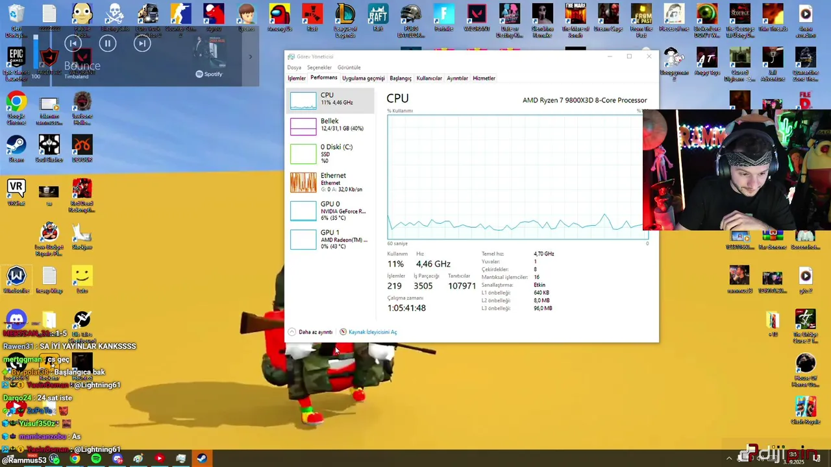Screen dimensions: 831x467
Task: Open the Among Us desktop icon
Action: tap(280, 18)
